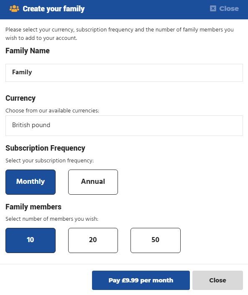
Task: Click the Choose from available currencies label
Action: click(52, 110)
